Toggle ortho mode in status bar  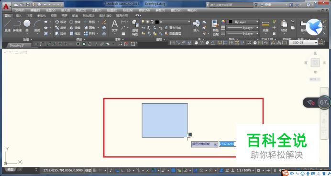click(123, 170)
